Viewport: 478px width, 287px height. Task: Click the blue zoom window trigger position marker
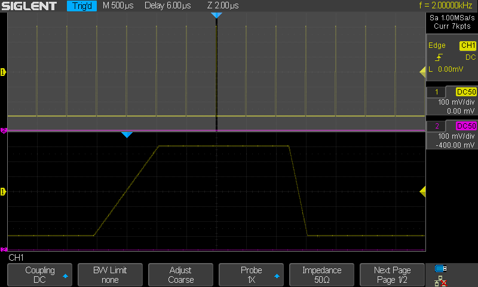click(127, 135)
